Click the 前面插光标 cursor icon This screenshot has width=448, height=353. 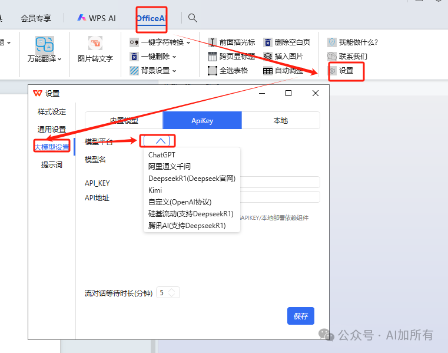[x=212, y=42]
